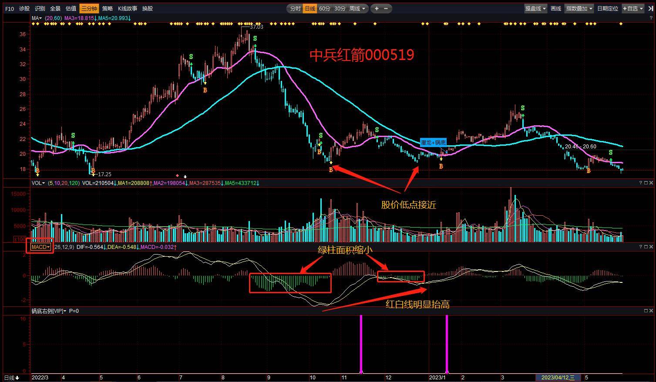656x382 pixels.
Task: Click the help question mark below top toolbar
Action: coord(651,18)
